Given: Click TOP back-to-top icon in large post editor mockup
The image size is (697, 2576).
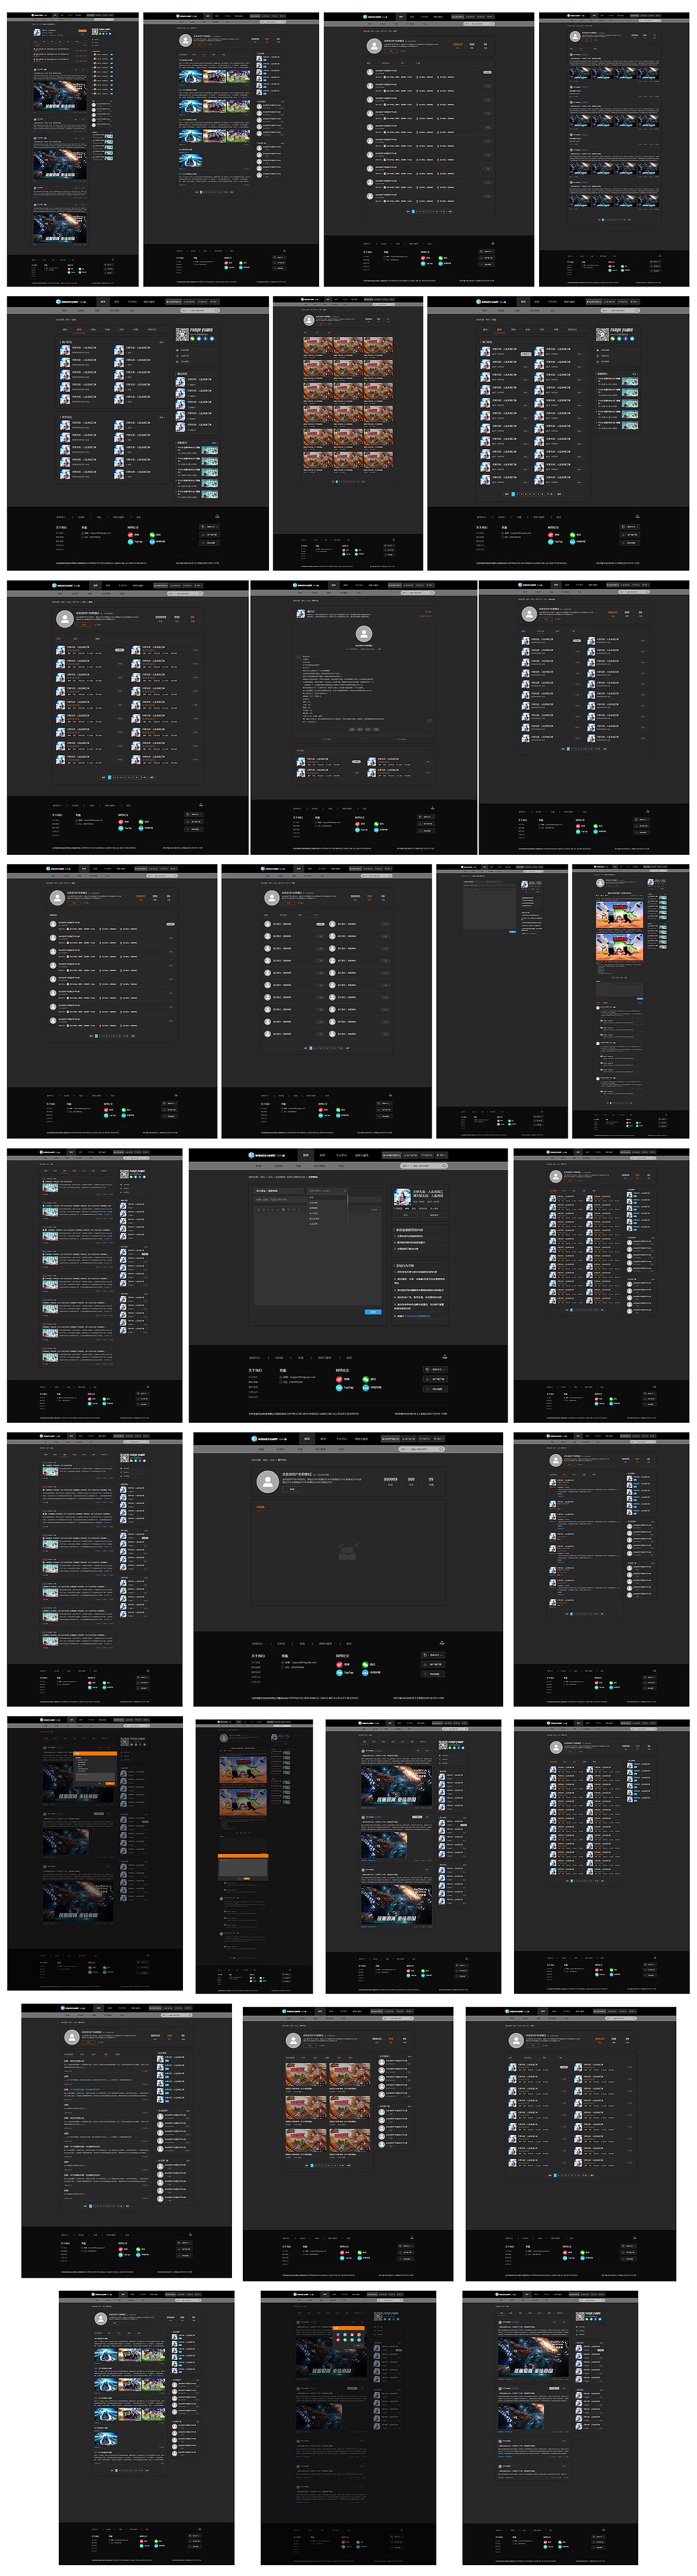Looking at the screenshot, I should coord(445,1357).
